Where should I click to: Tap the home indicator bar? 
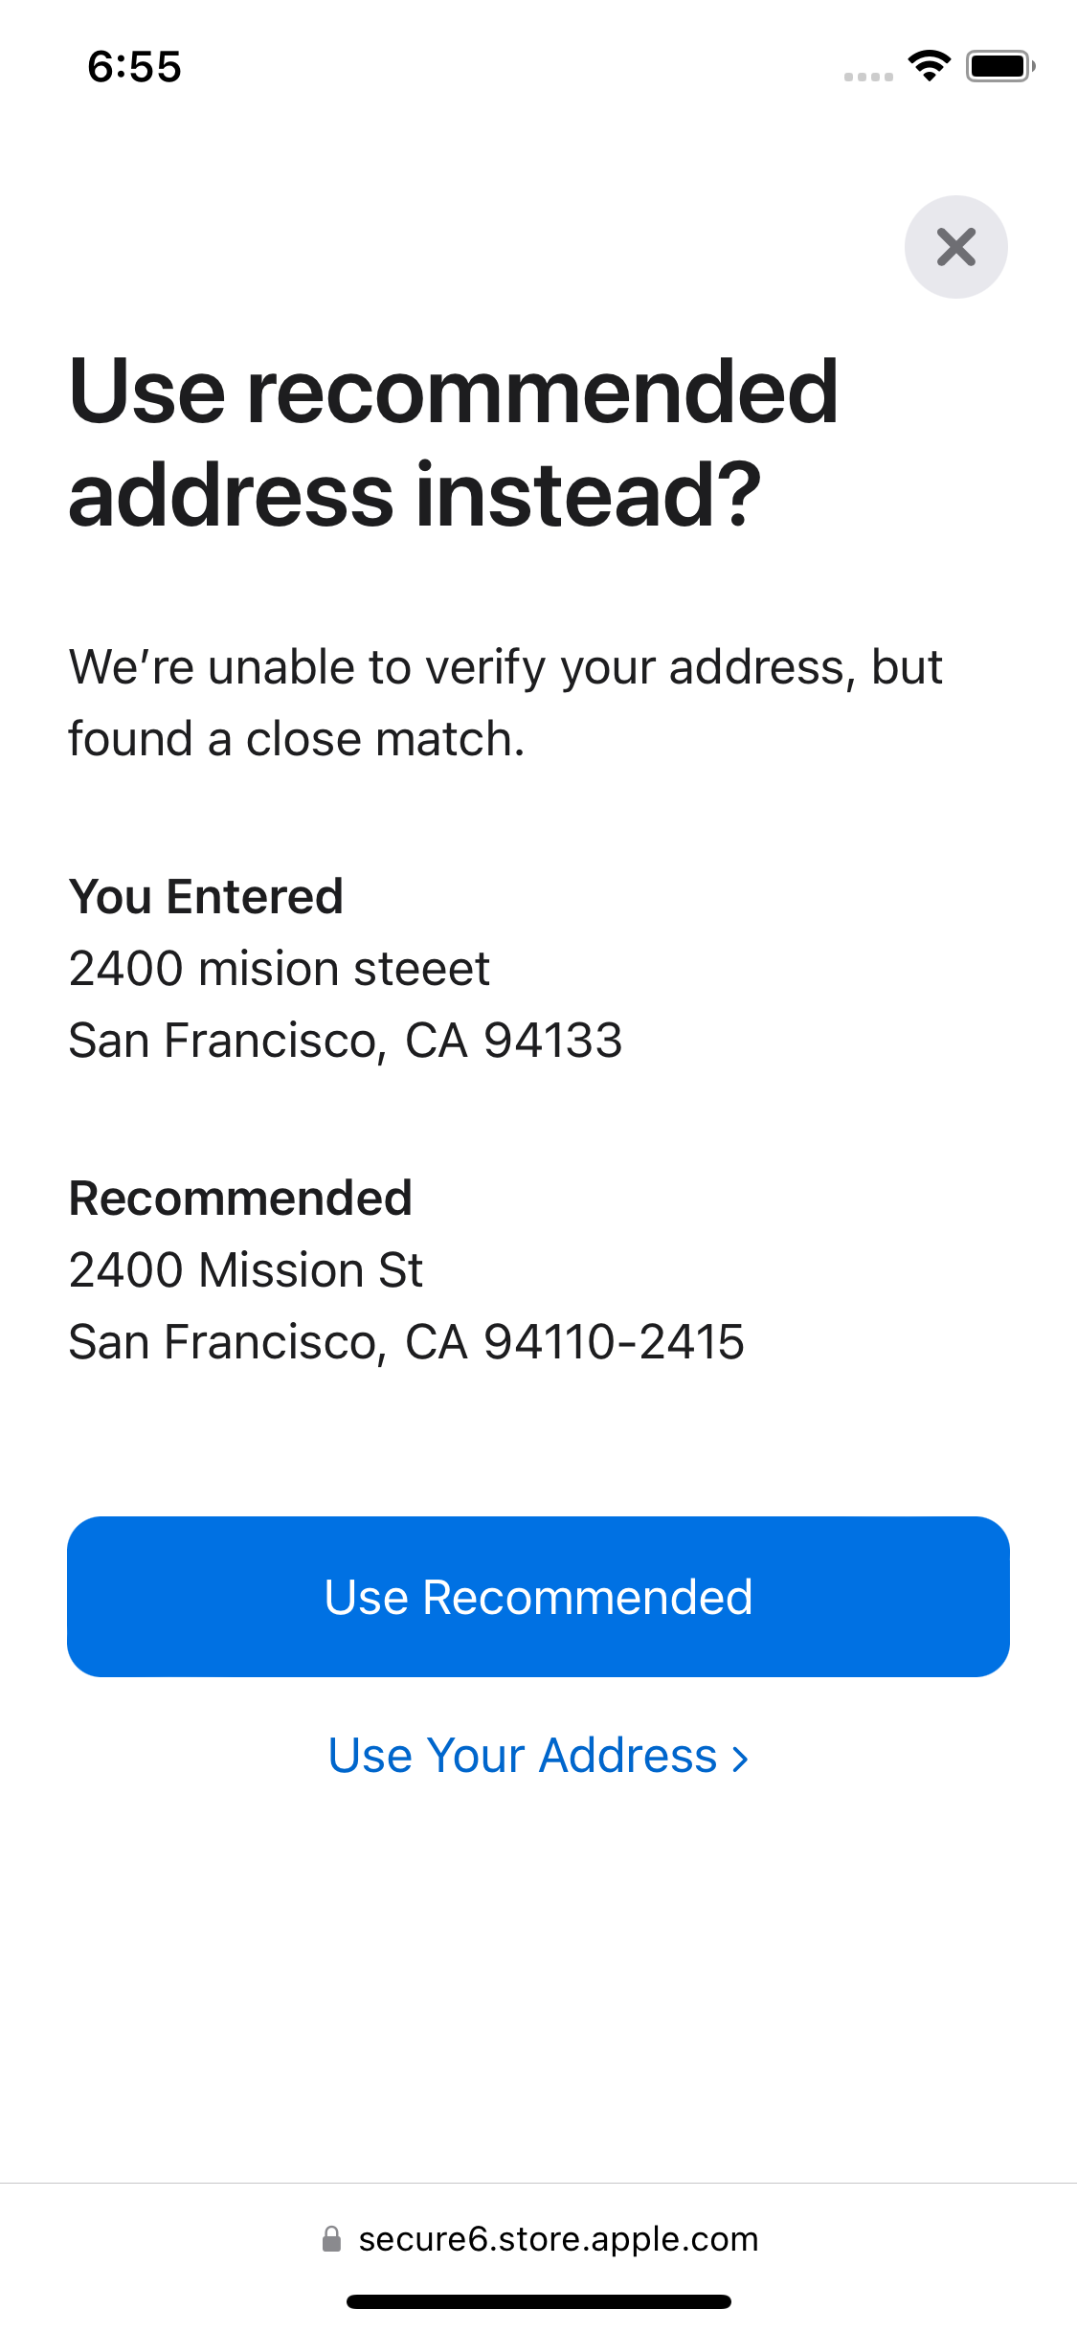(x=538, y=2301)
